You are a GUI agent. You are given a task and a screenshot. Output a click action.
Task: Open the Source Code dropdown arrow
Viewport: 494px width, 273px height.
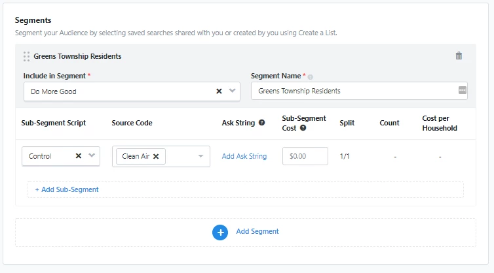tap(200, 156)
